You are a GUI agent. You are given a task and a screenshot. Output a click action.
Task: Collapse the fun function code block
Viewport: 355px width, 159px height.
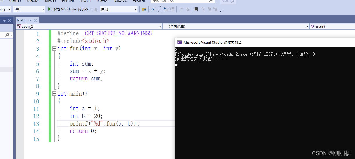pos(54,49)
